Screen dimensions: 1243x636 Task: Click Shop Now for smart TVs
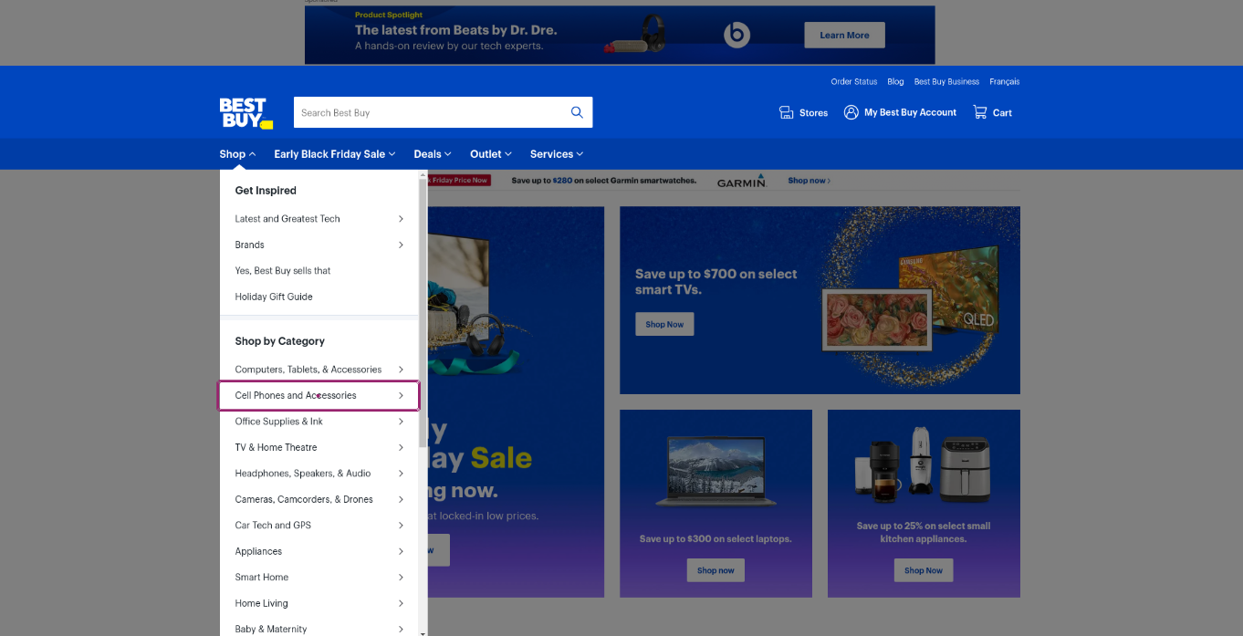(664, 324)
